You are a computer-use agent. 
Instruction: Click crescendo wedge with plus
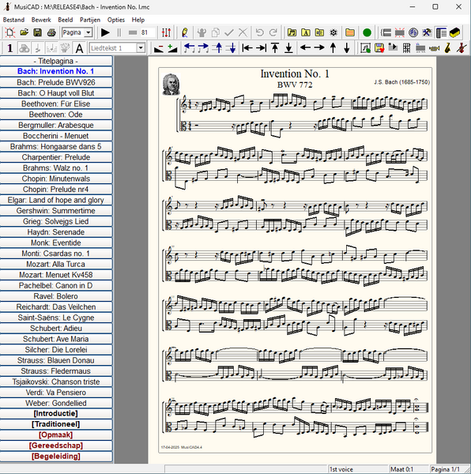[x=172, y=47]
